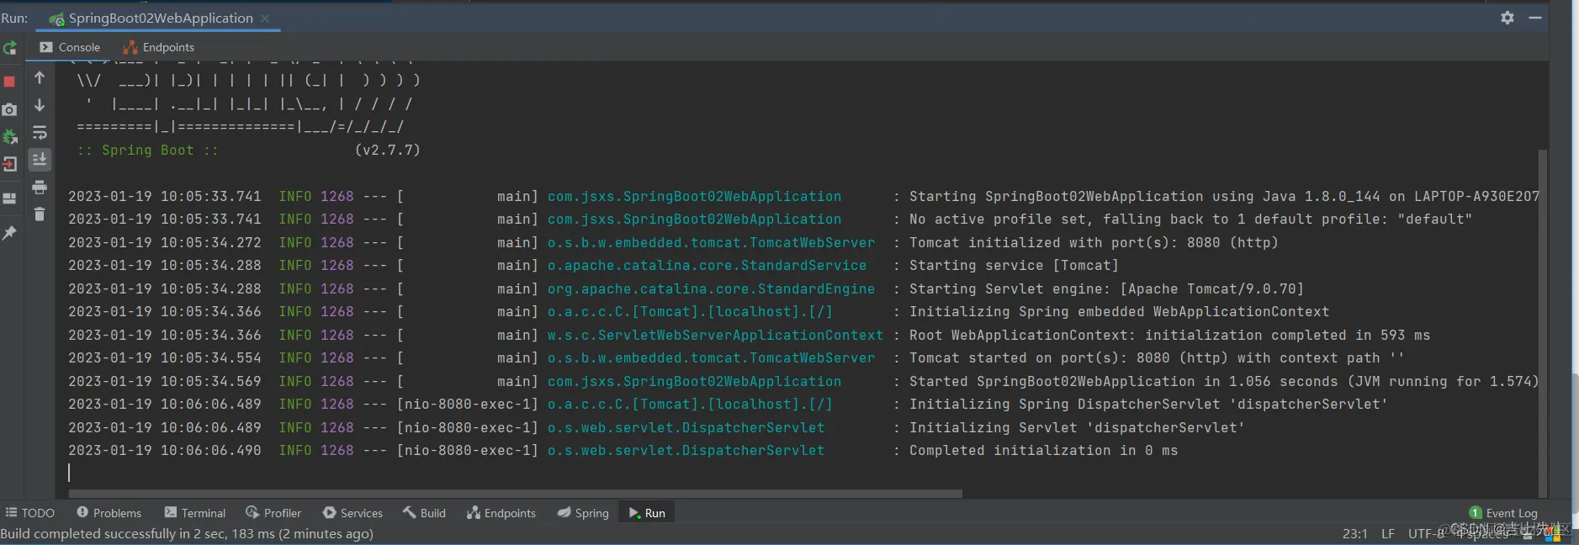1579x545 pixels.
Task: Open the TODO tool window
Action: 30,513
